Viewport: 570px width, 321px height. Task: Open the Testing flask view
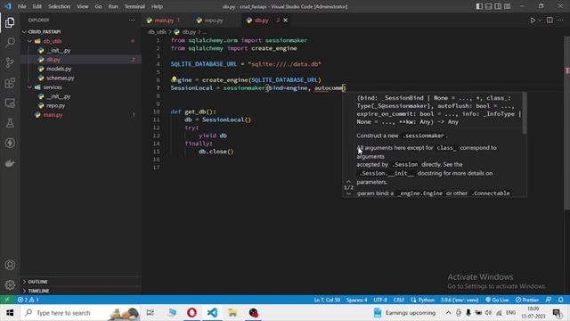coord(10,123)
